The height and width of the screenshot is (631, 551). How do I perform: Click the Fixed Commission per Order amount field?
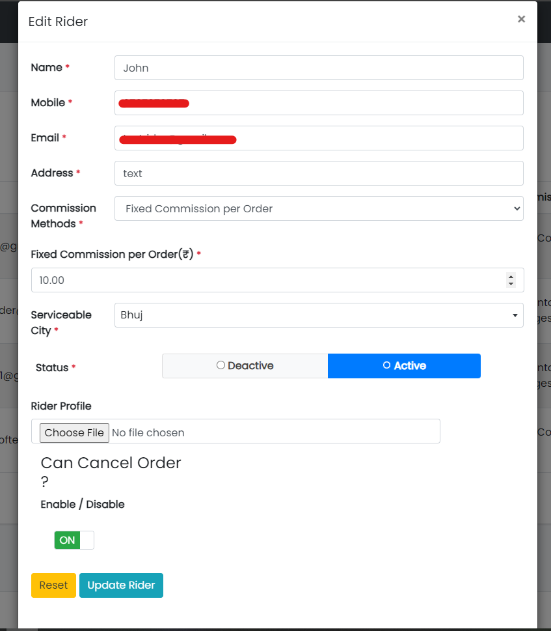277,280
